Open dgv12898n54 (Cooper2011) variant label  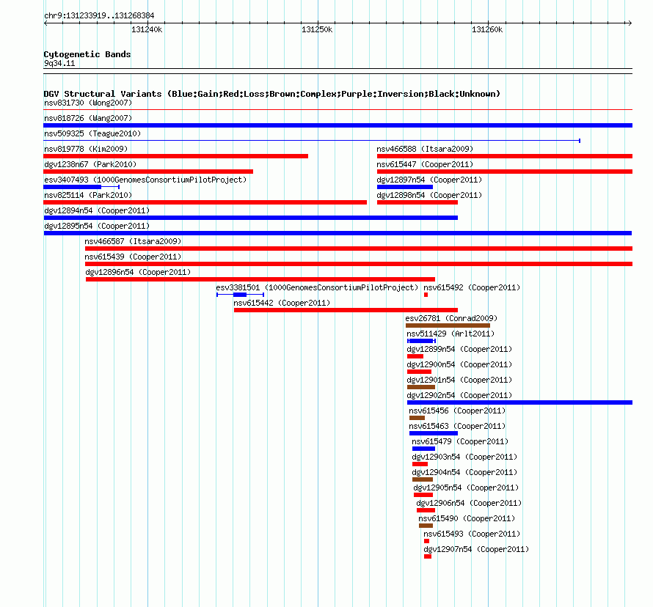(x=429, y=195)
